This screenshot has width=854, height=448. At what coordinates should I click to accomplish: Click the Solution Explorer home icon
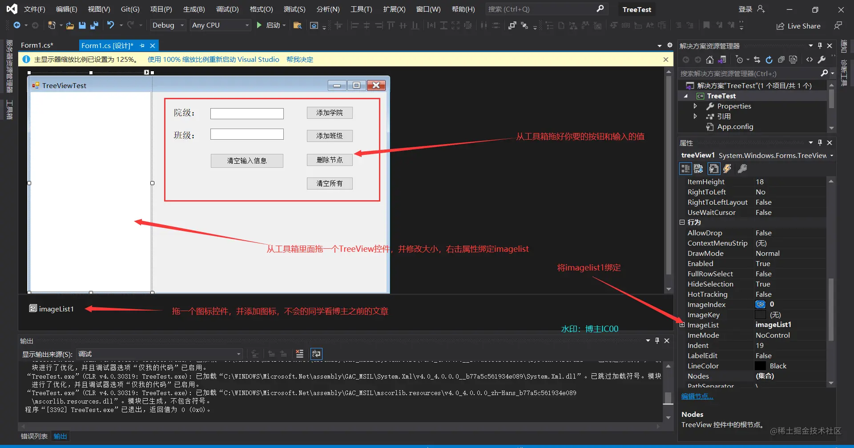710,60
